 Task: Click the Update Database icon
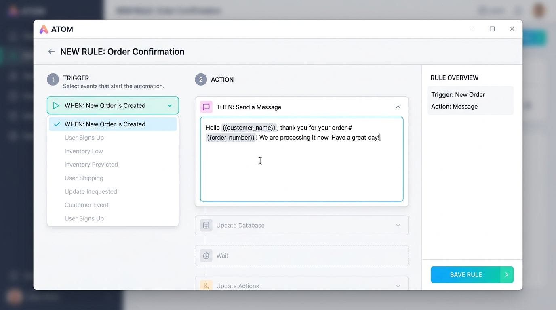coord(206,225)
